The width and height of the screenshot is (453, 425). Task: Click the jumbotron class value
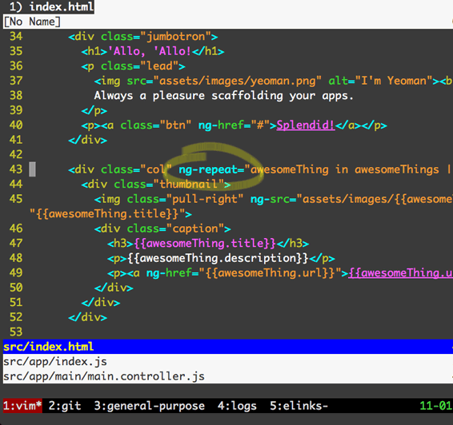click(176, 37)
